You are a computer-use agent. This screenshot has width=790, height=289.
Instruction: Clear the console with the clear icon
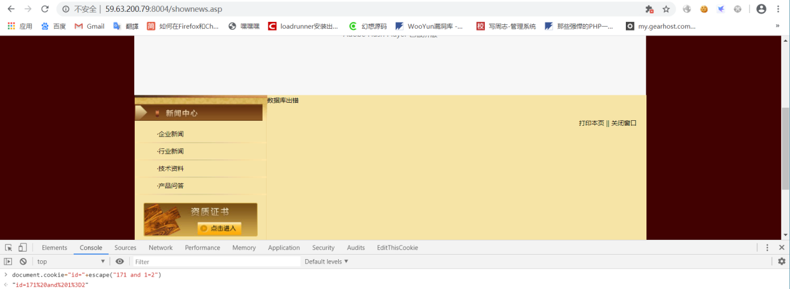(23, 262)
